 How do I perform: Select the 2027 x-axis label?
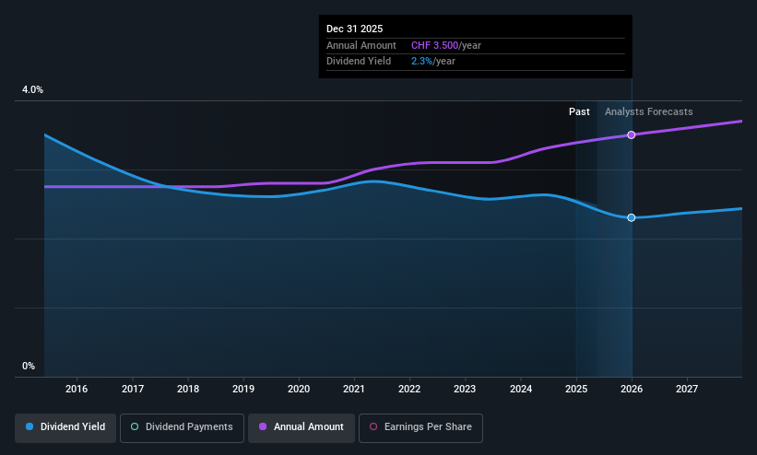(687, 389)
